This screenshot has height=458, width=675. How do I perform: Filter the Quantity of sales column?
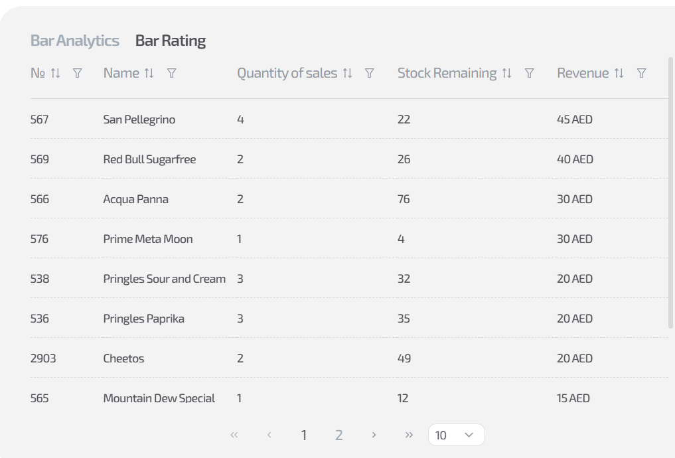(x=370, y=73)
